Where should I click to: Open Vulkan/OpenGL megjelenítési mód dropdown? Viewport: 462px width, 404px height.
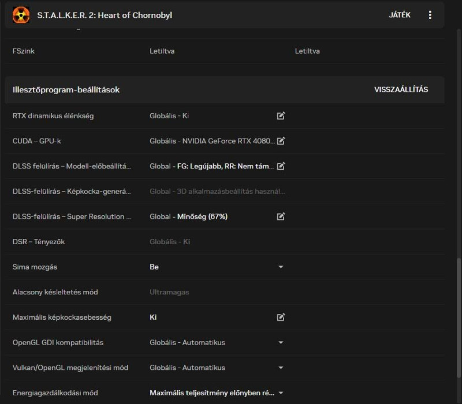[x=281, y=368]
